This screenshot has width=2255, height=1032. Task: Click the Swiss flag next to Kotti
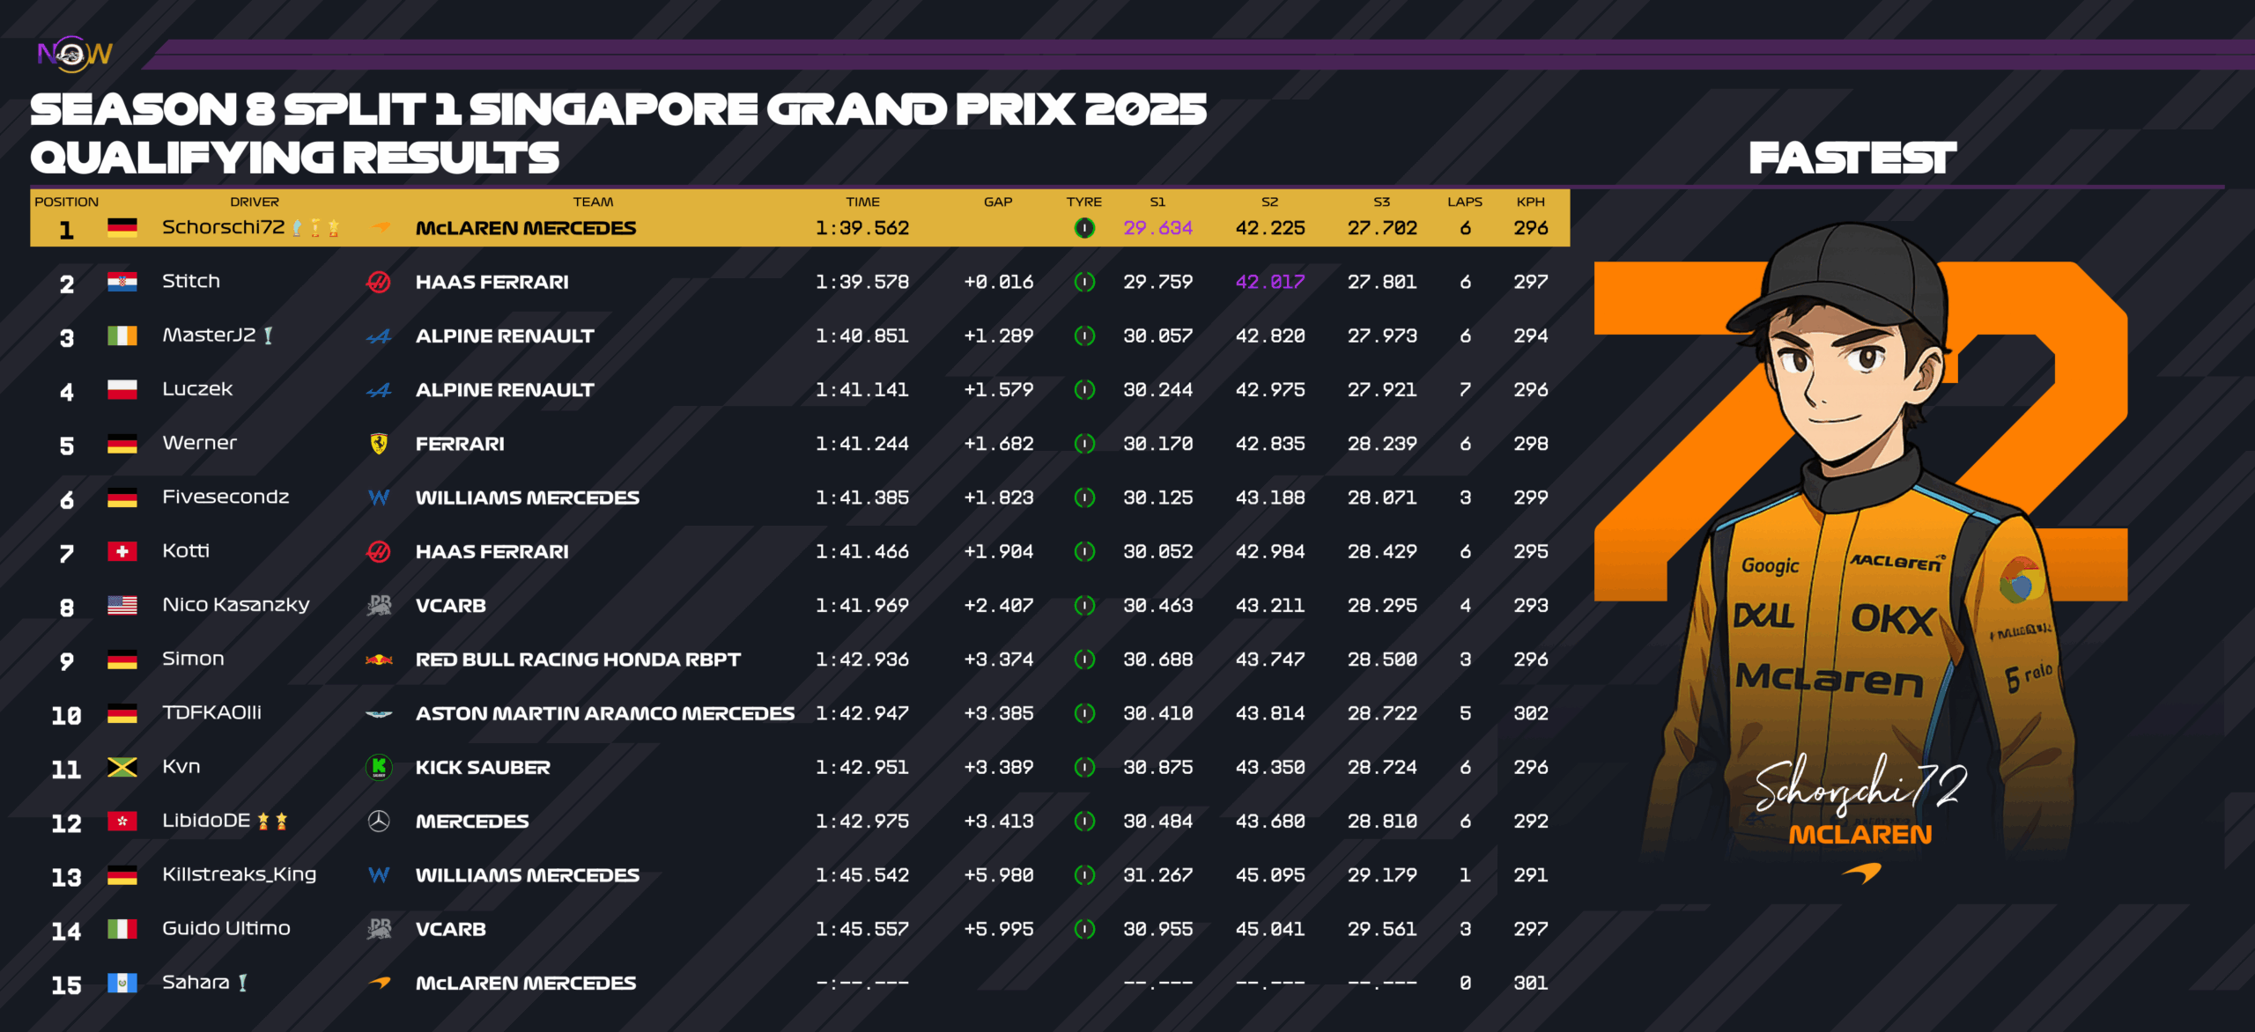click(x=122, y=552)
